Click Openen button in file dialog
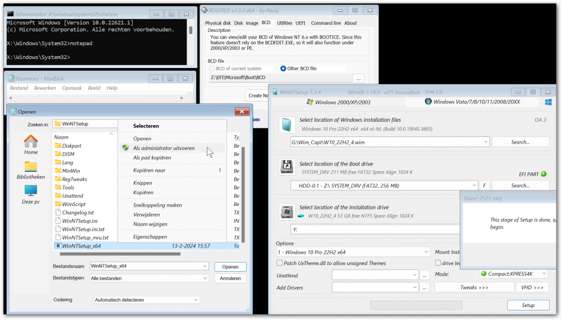 point(230,267)
